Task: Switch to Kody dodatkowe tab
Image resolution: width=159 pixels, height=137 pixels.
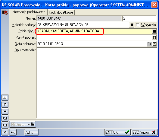Action: point(61,12)
